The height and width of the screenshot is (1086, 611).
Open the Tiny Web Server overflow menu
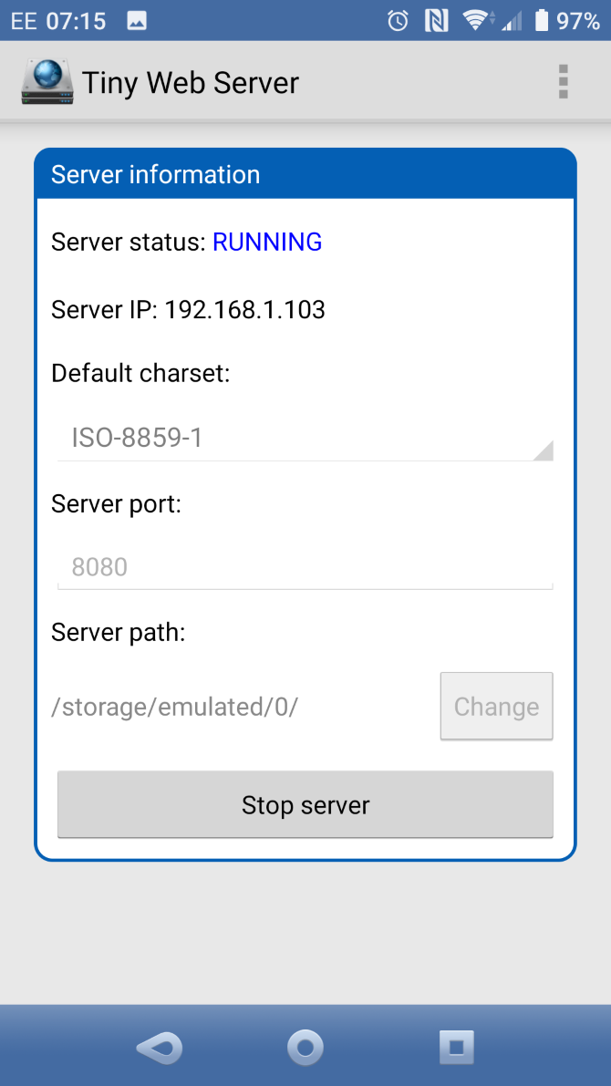563,81
